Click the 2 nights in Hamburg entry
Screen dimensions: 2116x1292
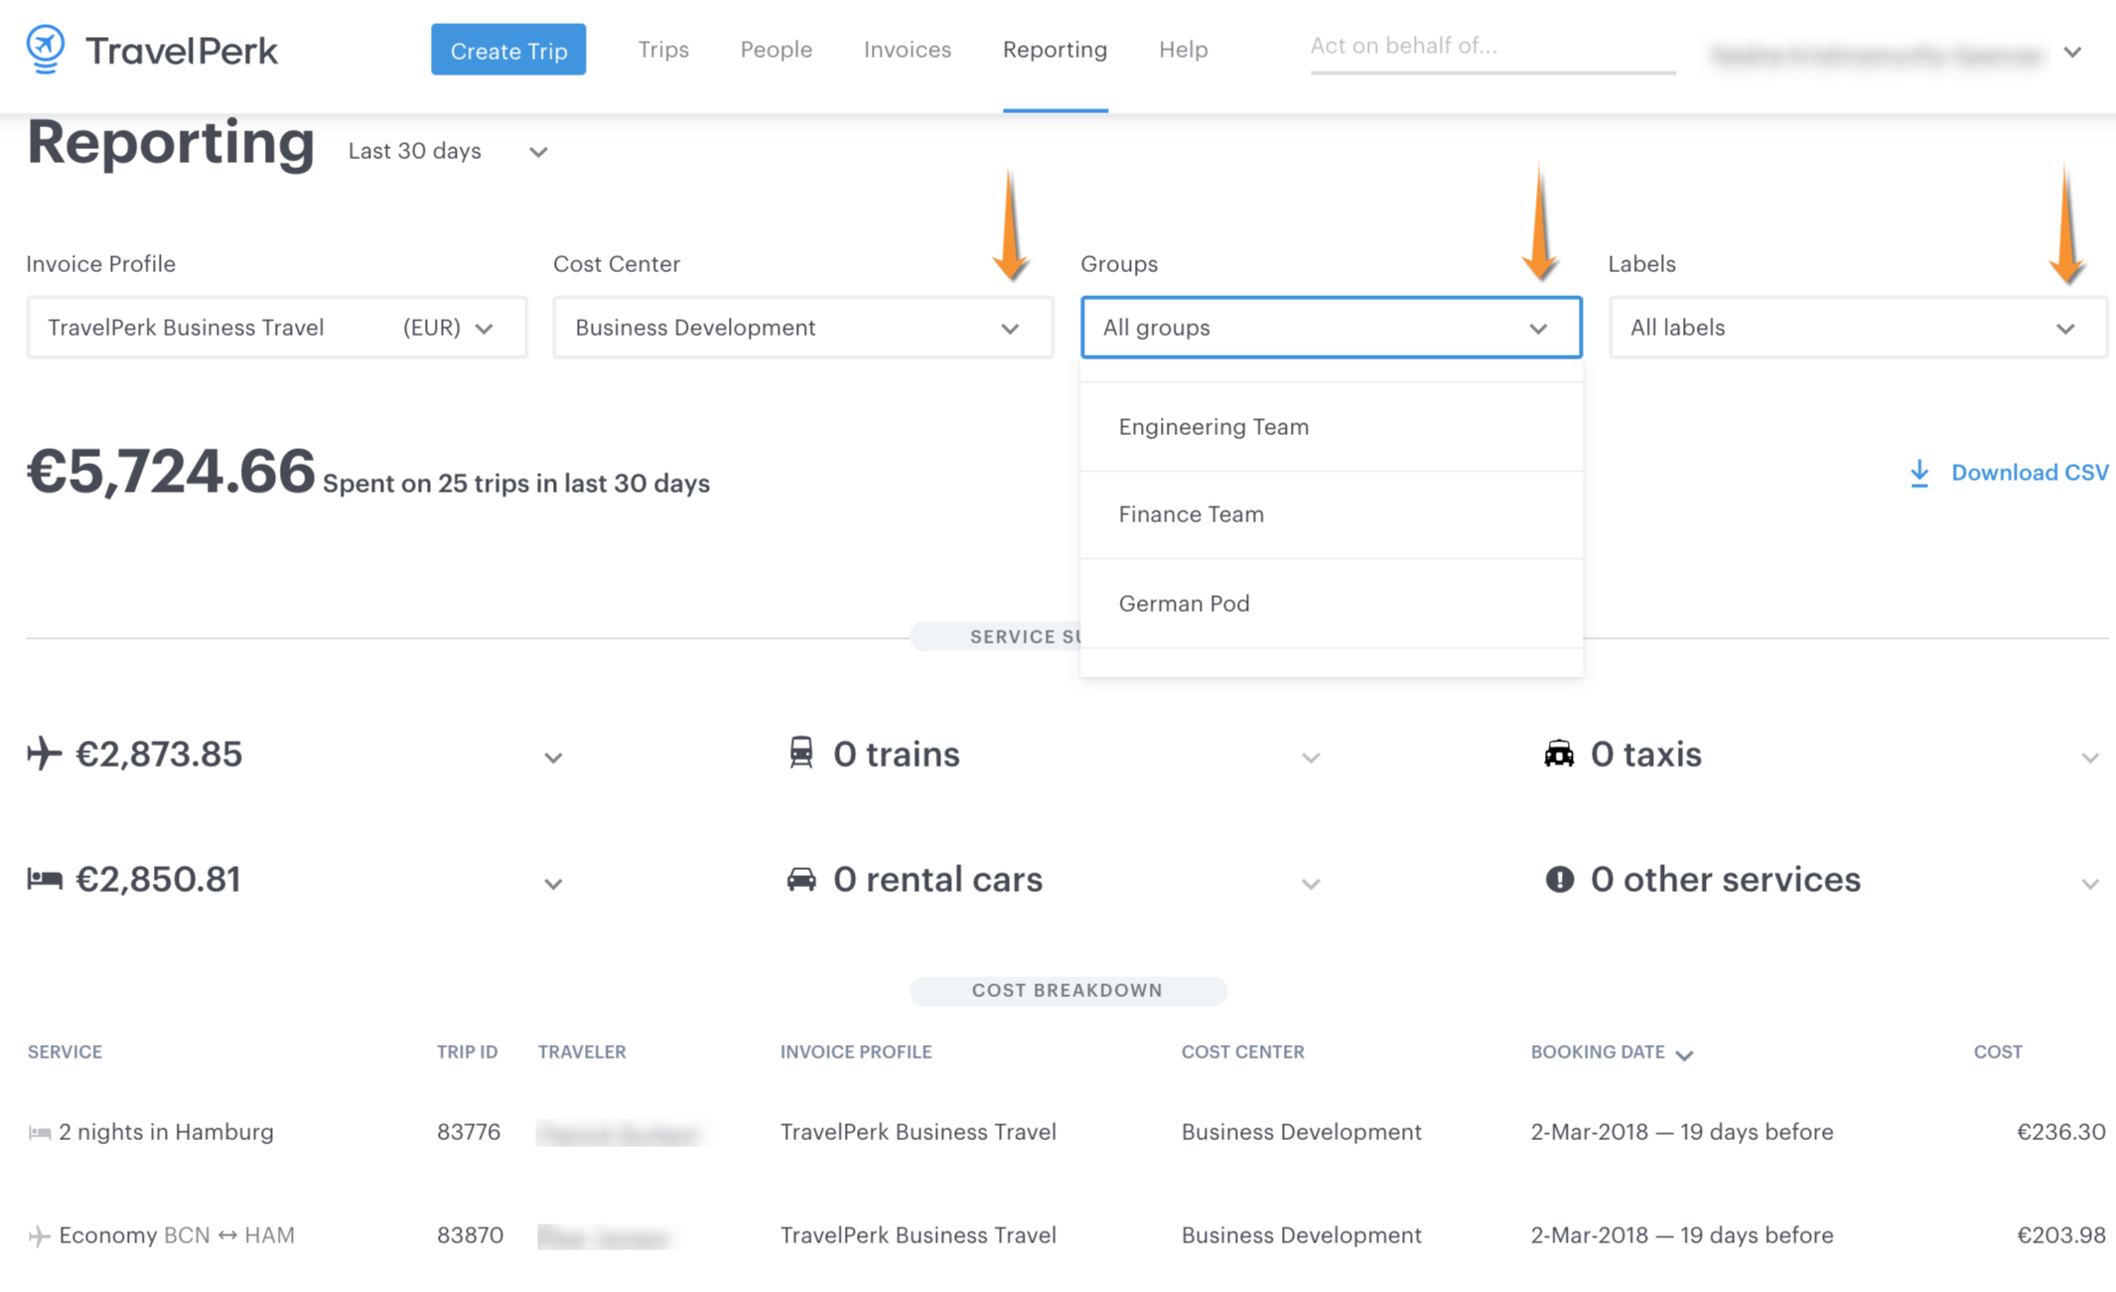[166, 1132]
